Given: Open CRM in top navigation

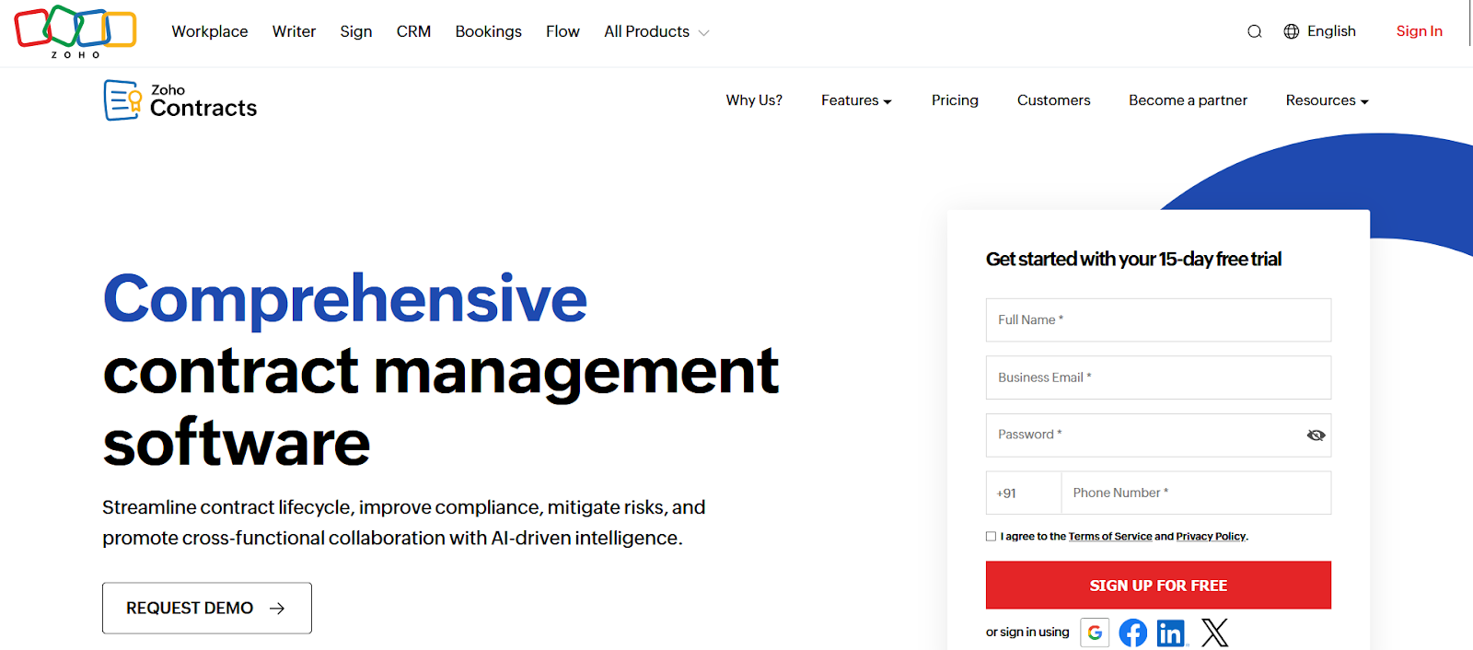Looking at the screenshot, I should click(413, 31).
